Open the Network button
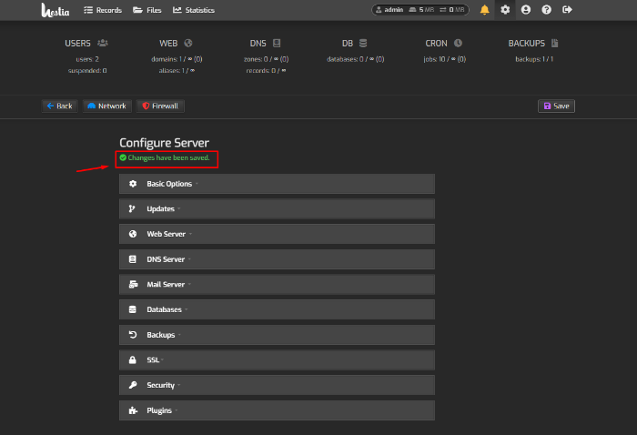This screenshot has width=637, height=435. (107, 106)
